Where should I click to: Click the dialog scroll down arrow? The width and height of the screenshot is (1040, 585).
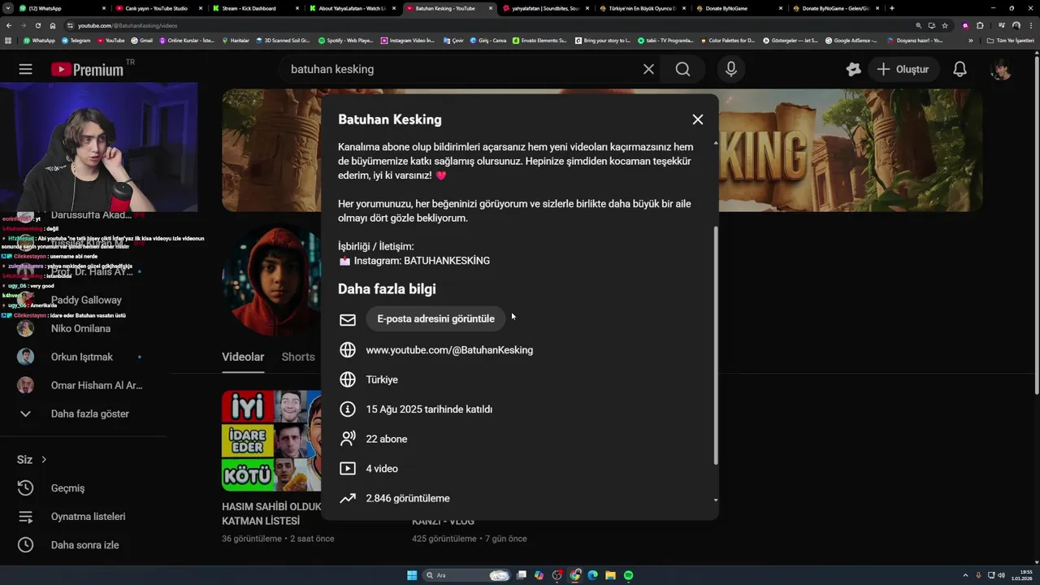(715, 500)
